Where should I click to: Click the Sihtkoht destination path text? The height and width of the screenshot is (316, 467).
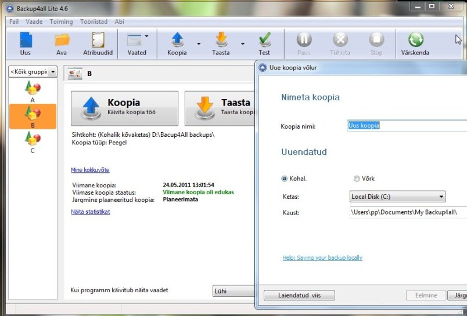(143, 135)
